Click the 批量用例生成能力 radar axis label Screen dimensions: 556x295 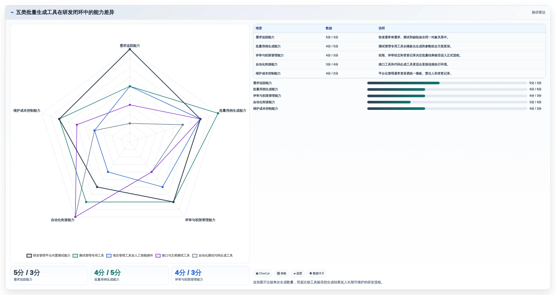(x=233, y=111)
